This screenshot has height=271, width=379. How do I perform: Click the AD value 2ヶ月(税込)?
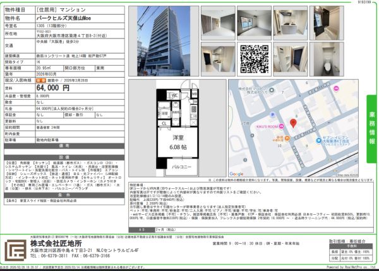165,230
